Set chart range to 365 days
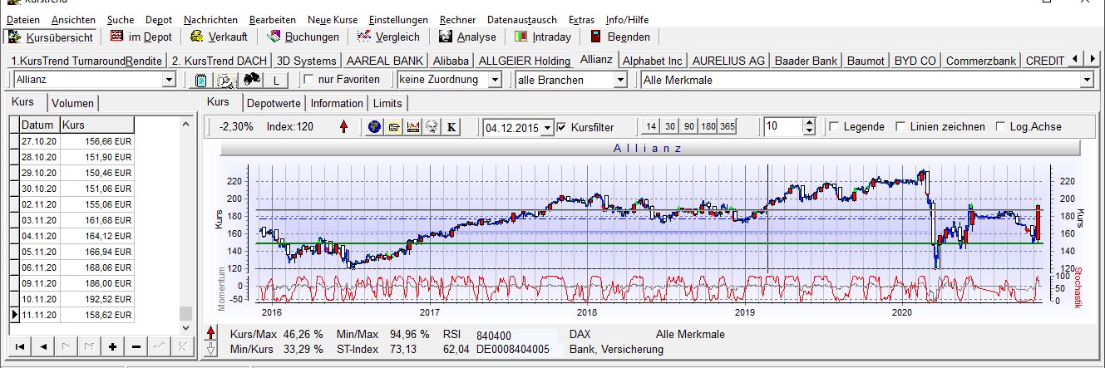The height and width of the screenshot is (368, 1105). coord(728,127)
